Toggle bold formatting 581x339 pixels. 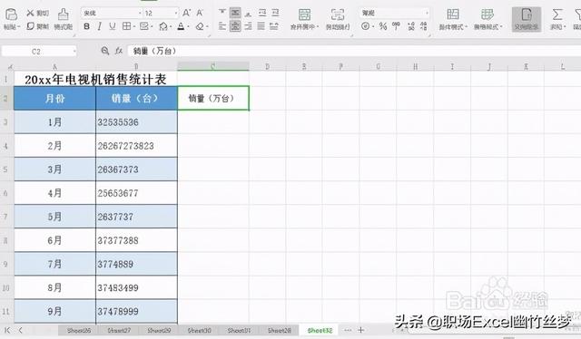(87, 26)
